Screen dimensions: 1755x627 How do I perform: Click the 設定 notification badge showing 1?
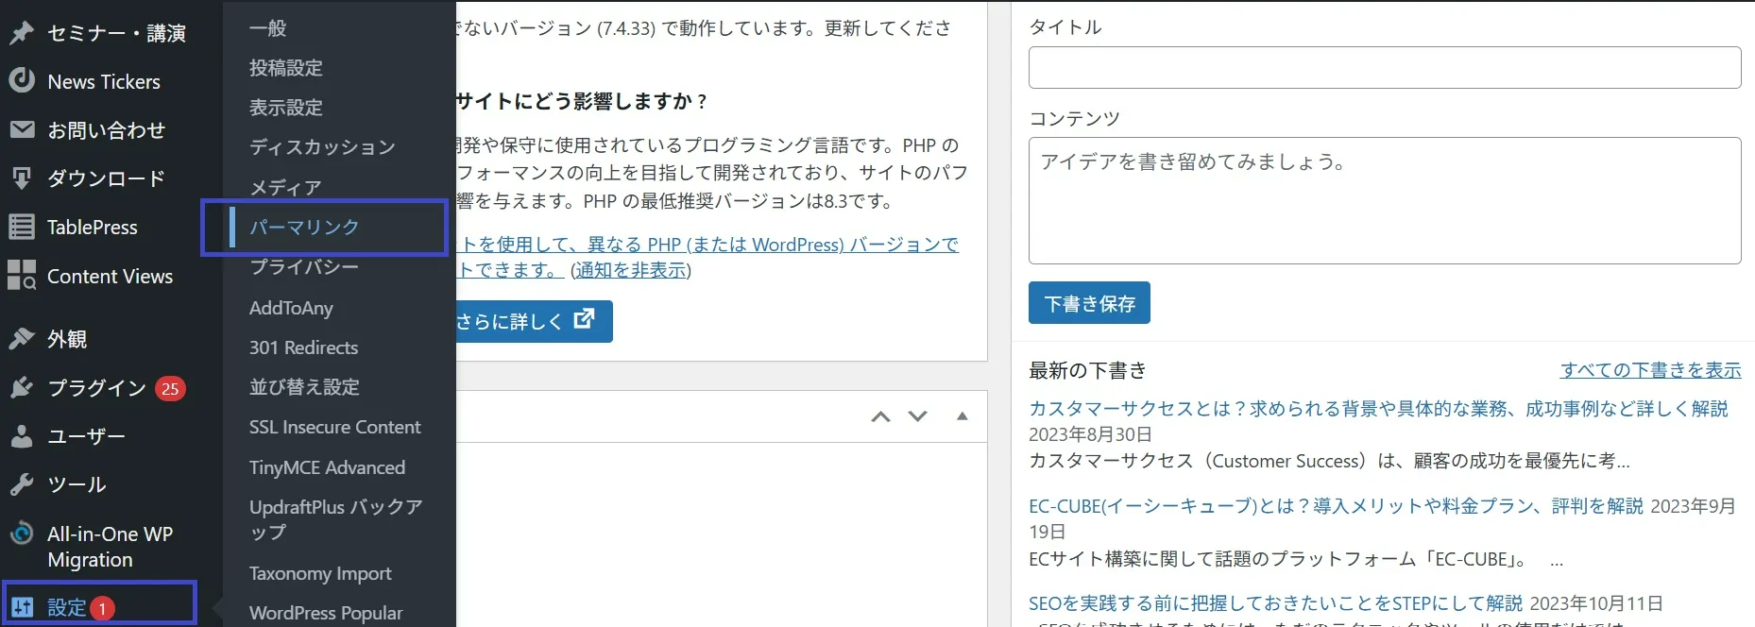click(x=102, y=608)
